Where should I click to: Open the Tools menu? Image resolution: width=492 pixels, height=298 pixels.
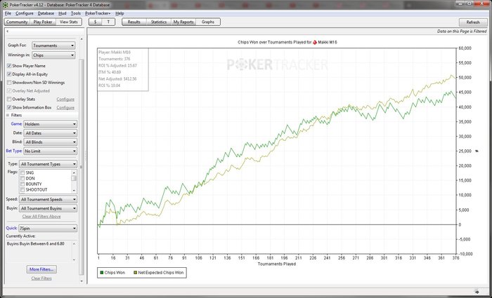76,13
